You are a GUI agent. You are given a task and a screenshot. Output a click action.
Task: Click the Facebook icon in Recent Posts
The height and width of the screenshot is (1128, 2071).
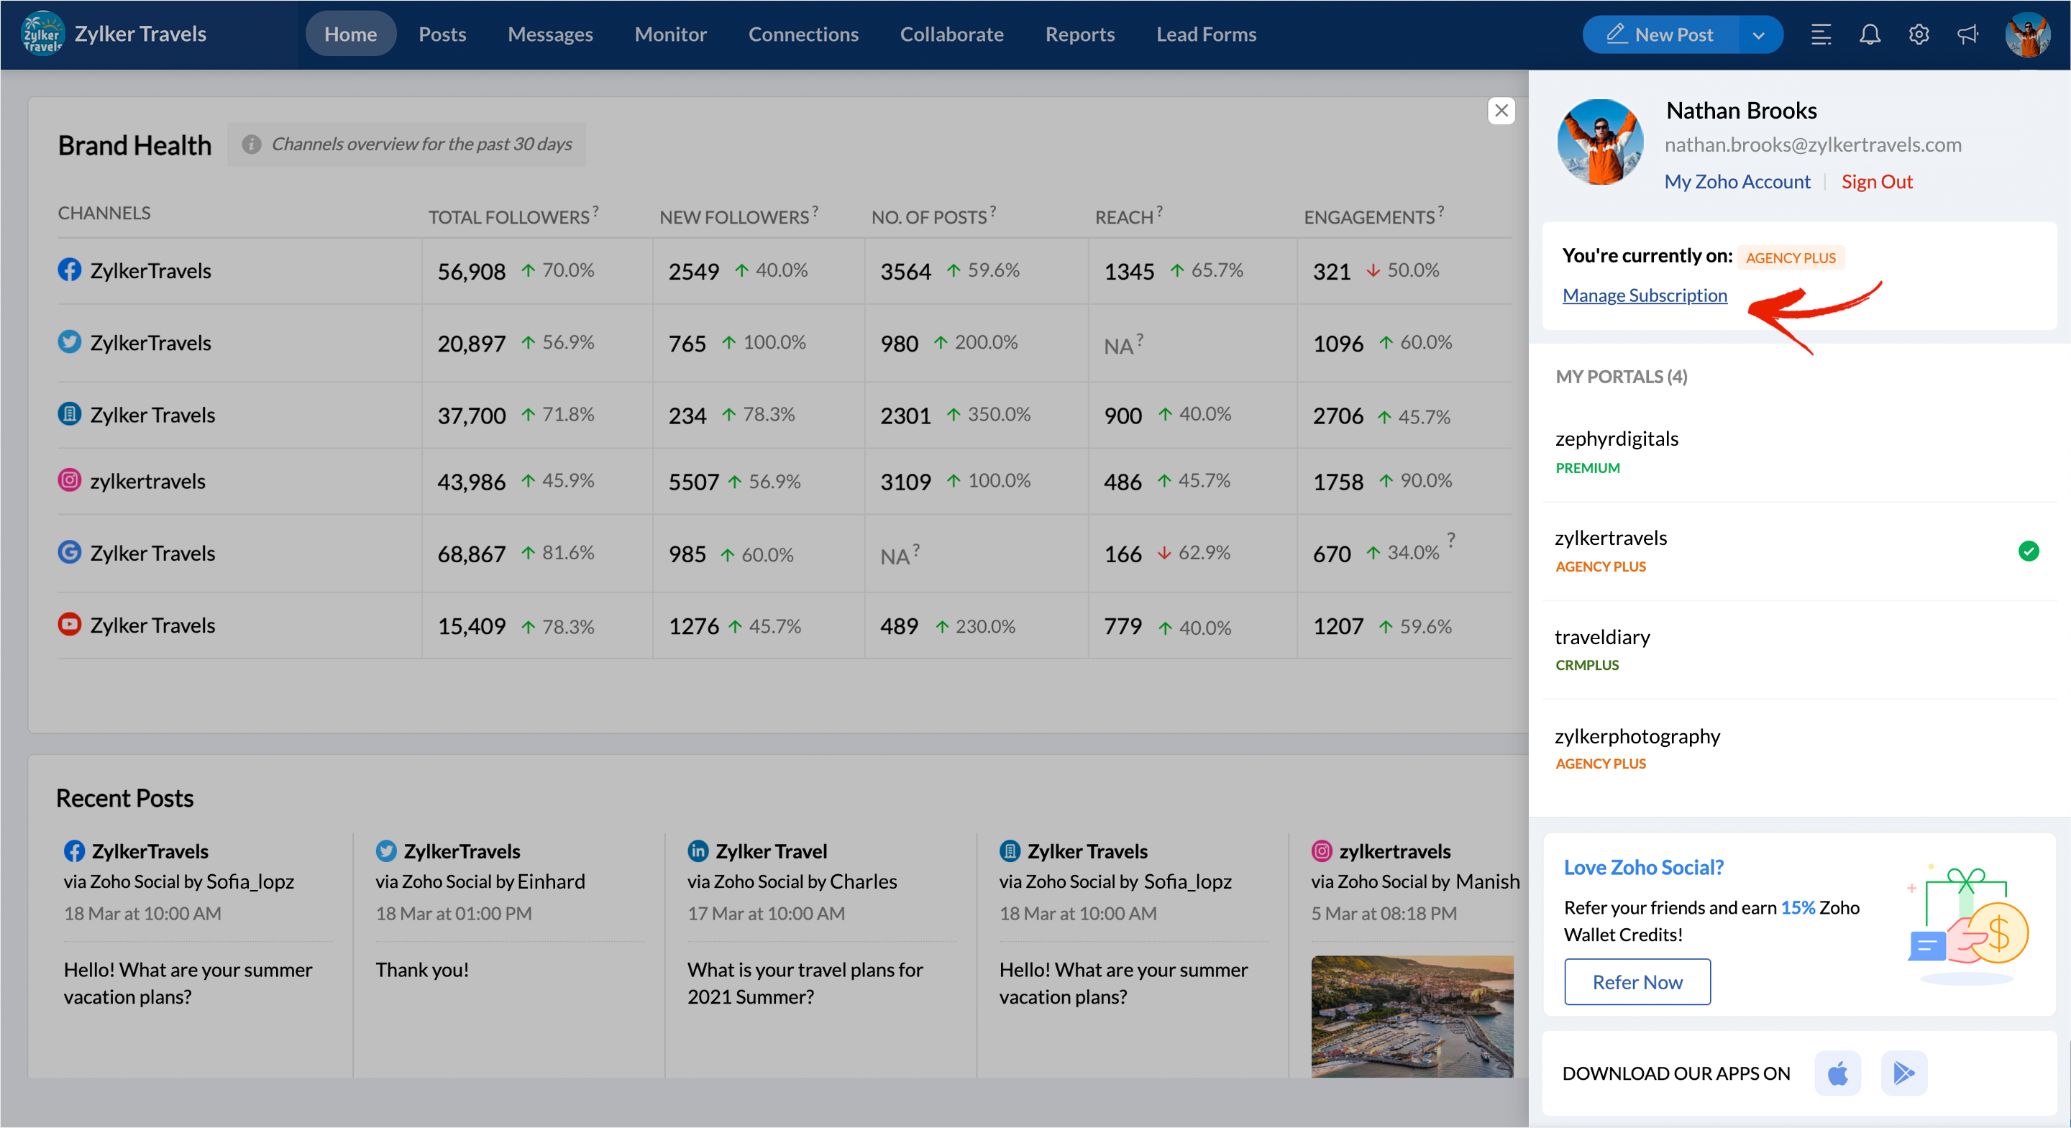[x=74, y=850]
